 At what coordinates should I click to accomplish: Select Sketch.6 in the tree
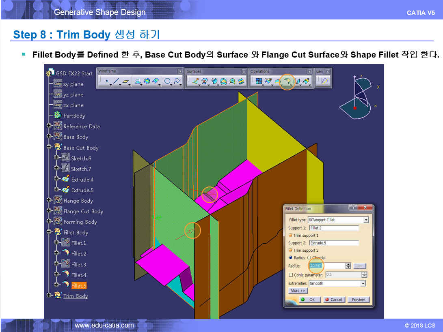pyautogui.click(x=81, y=158)
